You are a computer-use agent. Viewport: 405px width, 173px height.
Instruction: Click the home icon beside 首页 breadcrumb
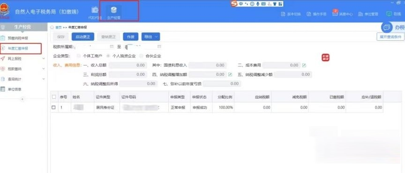coord(52,27)
